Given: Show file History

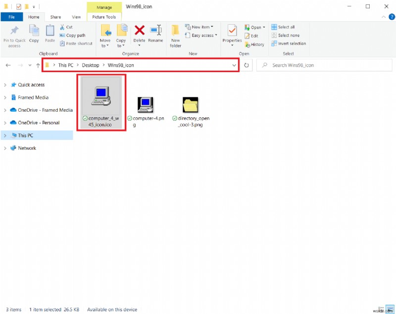Looking at the screenshot, I should coord(254,45).
